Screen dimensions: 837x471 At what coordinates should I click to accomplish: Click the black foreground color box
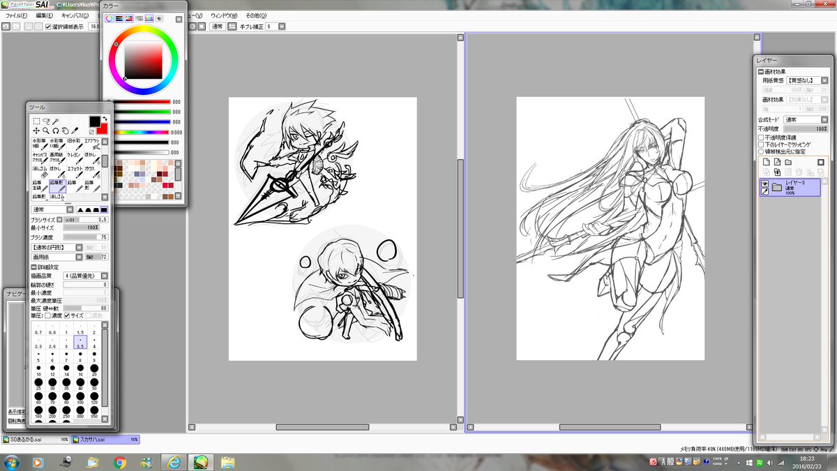click(94, 121)
